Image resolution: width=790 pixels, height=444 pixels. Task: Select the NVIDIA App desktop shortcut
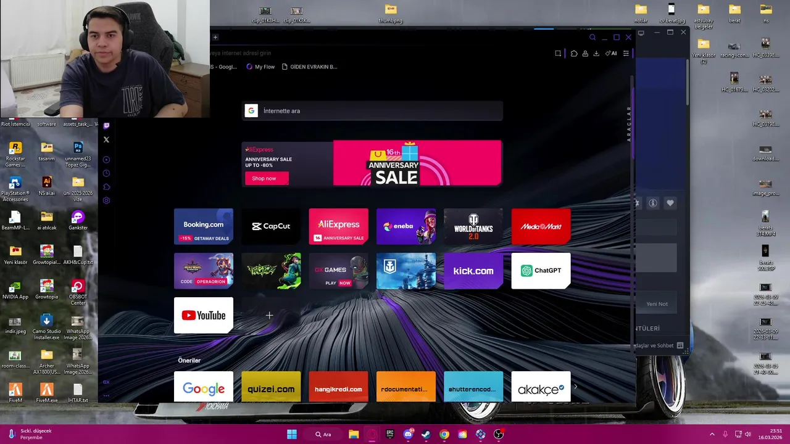15,290
